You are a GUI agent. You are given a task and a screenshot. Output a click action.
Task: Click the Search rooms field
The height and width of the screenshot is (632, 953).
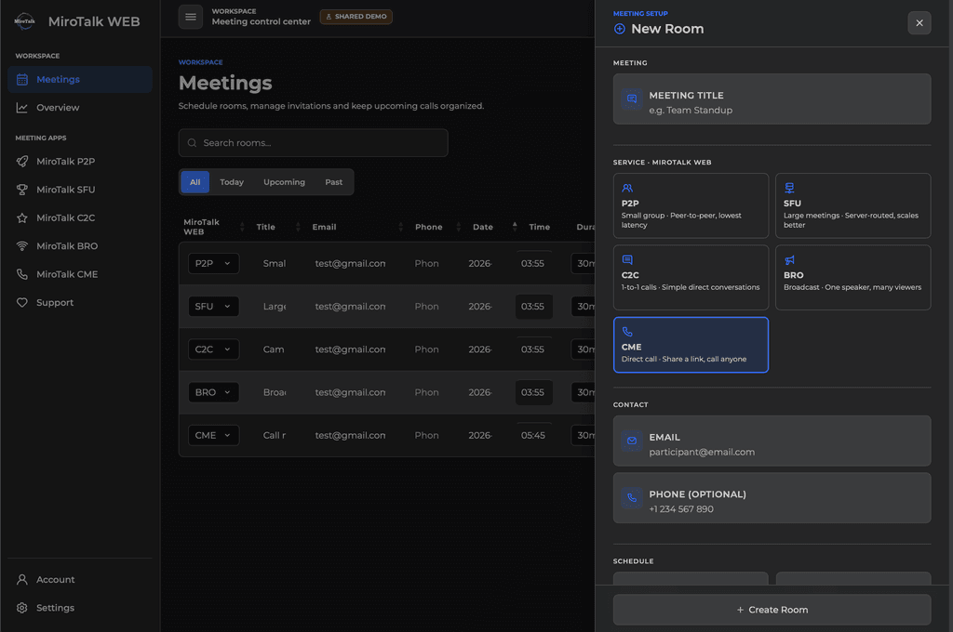coord(313,143)
